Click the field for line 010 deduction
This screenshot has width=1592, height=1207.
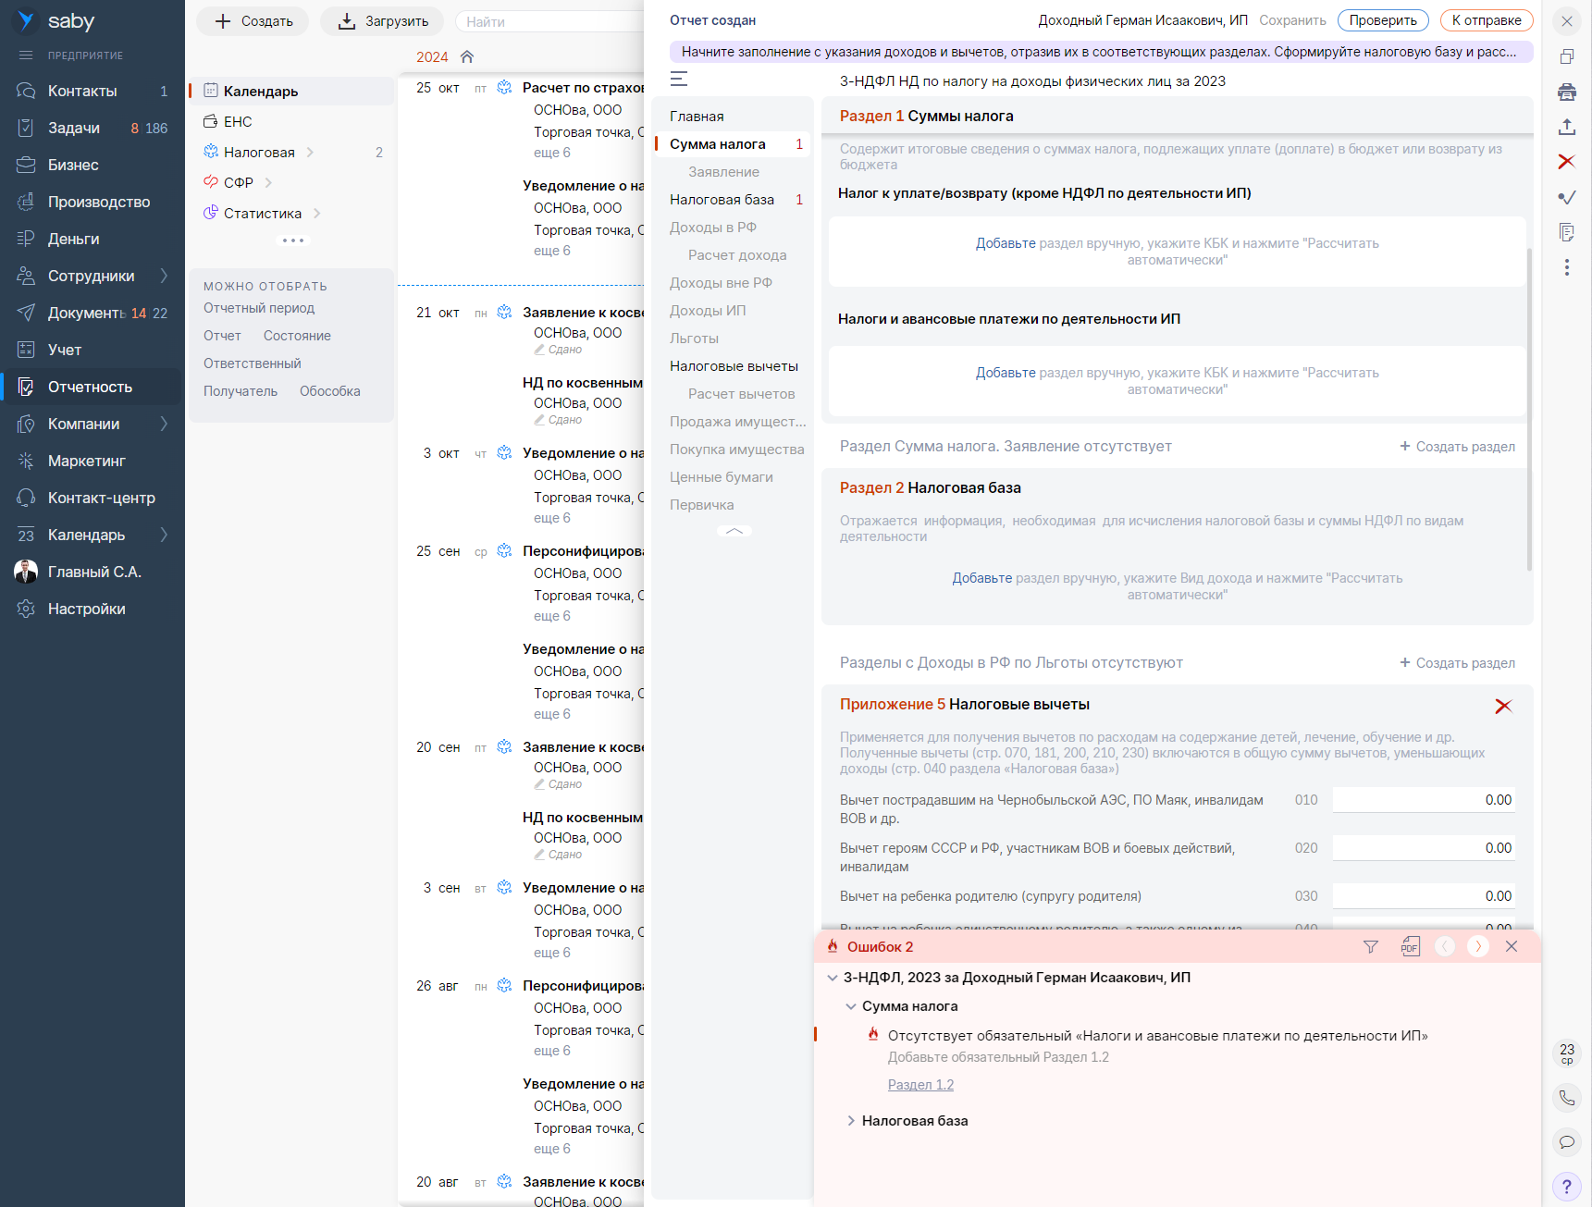tap(1423, 800)
